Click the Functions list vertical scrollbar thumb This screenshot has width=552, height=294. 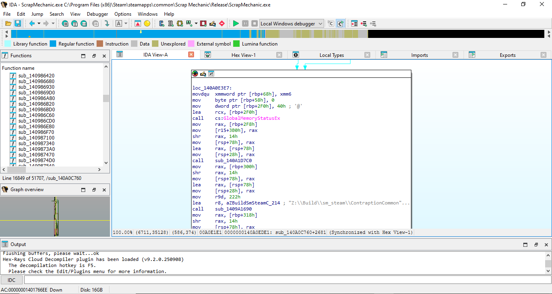[106, 98]
